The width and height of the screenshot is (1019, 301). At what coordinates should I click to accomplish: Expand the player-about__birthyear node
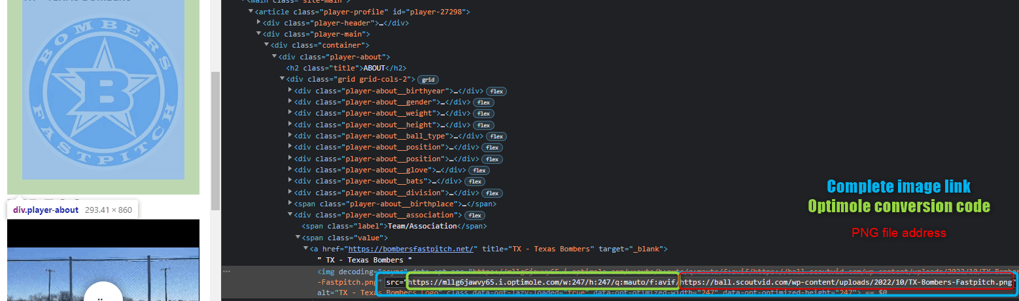point(290,91)
